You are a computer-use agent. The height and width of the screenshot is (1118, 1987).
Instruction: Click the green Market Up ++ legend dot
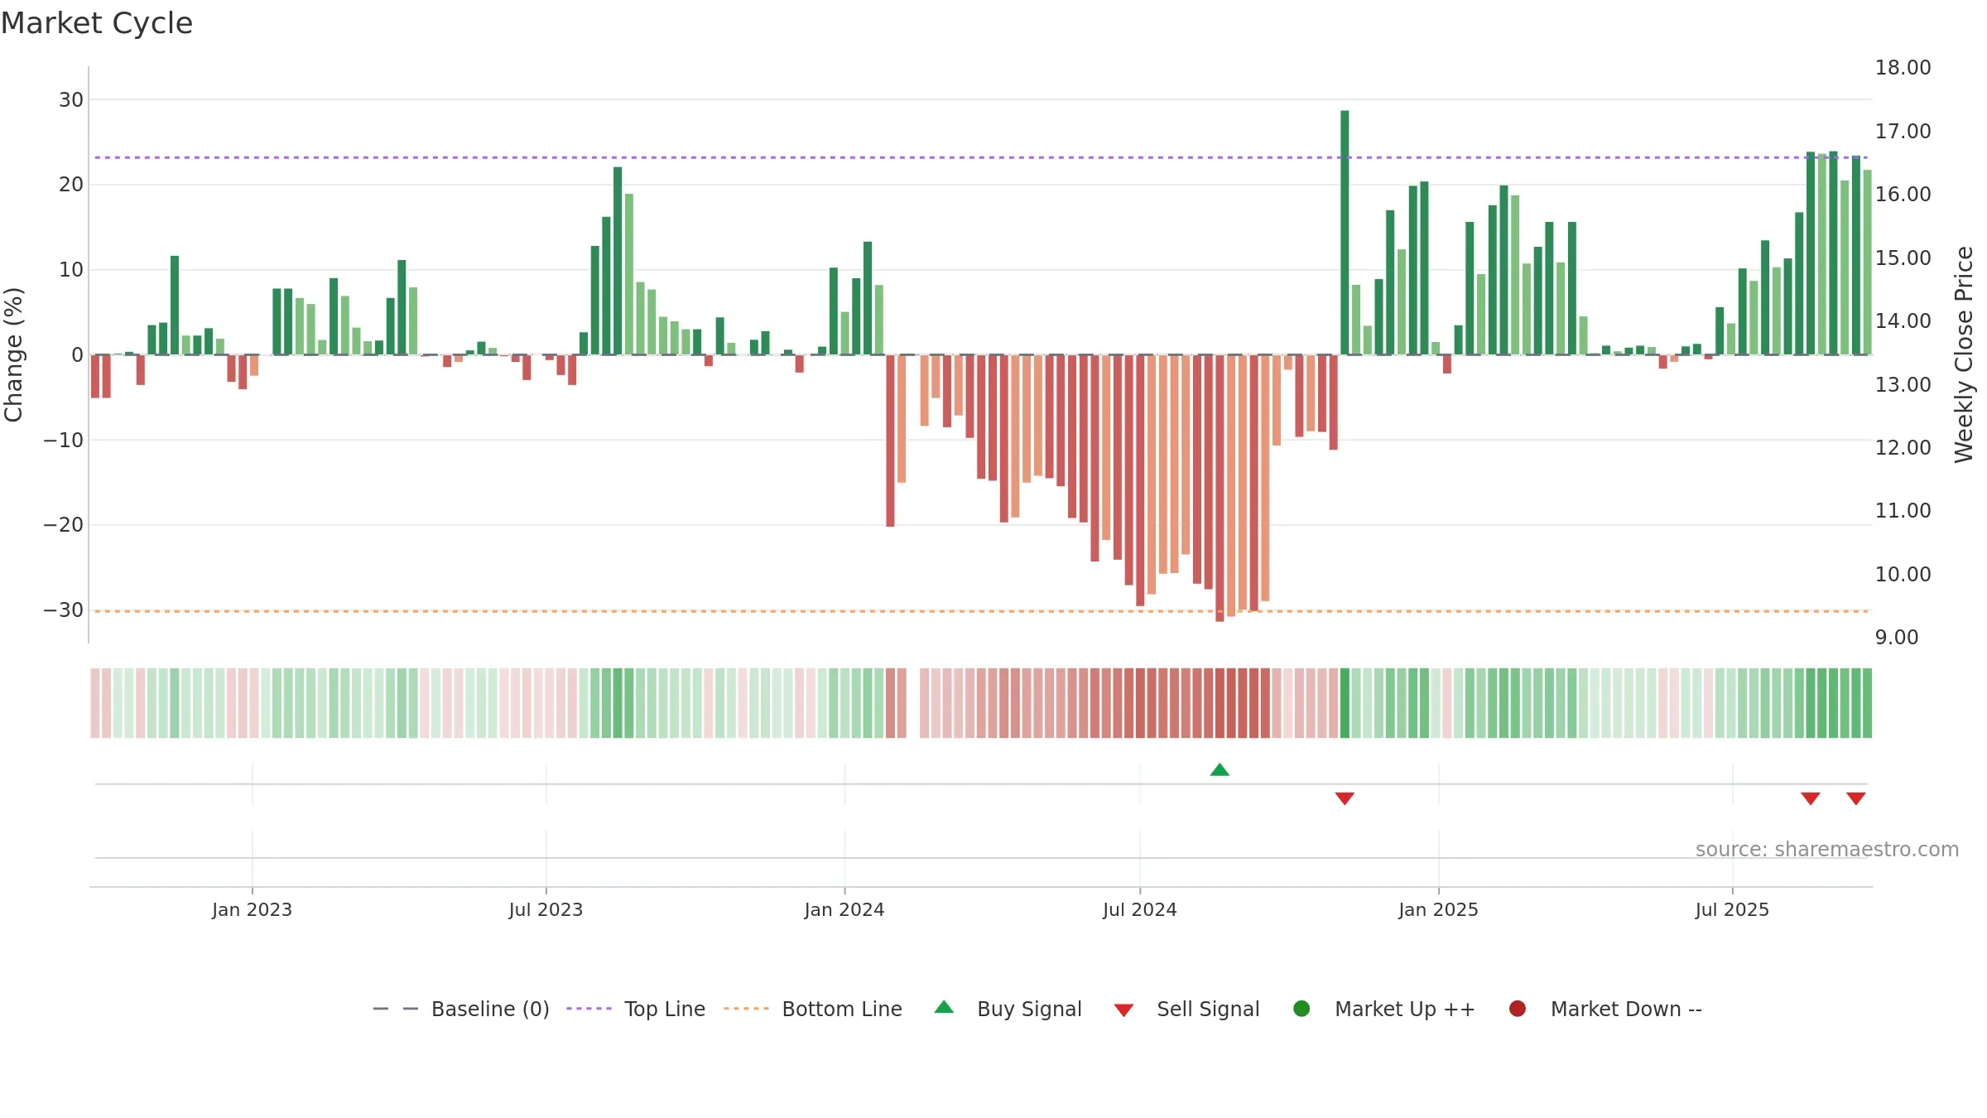click(1301, 1009)
